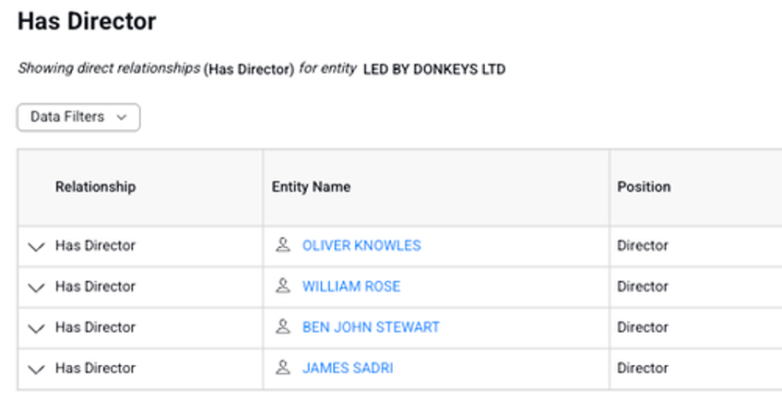This screenshot has width=782, height=401.
Task: Open the BEN JOHN STEWART entity link
Action: [x=371, y=327]
